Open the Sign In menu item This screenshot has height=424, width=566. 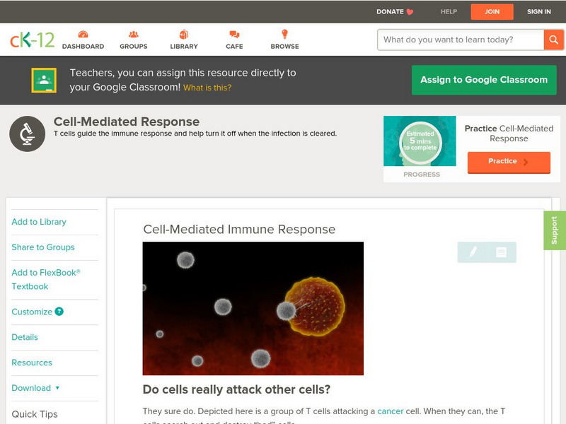click(539, 11)
